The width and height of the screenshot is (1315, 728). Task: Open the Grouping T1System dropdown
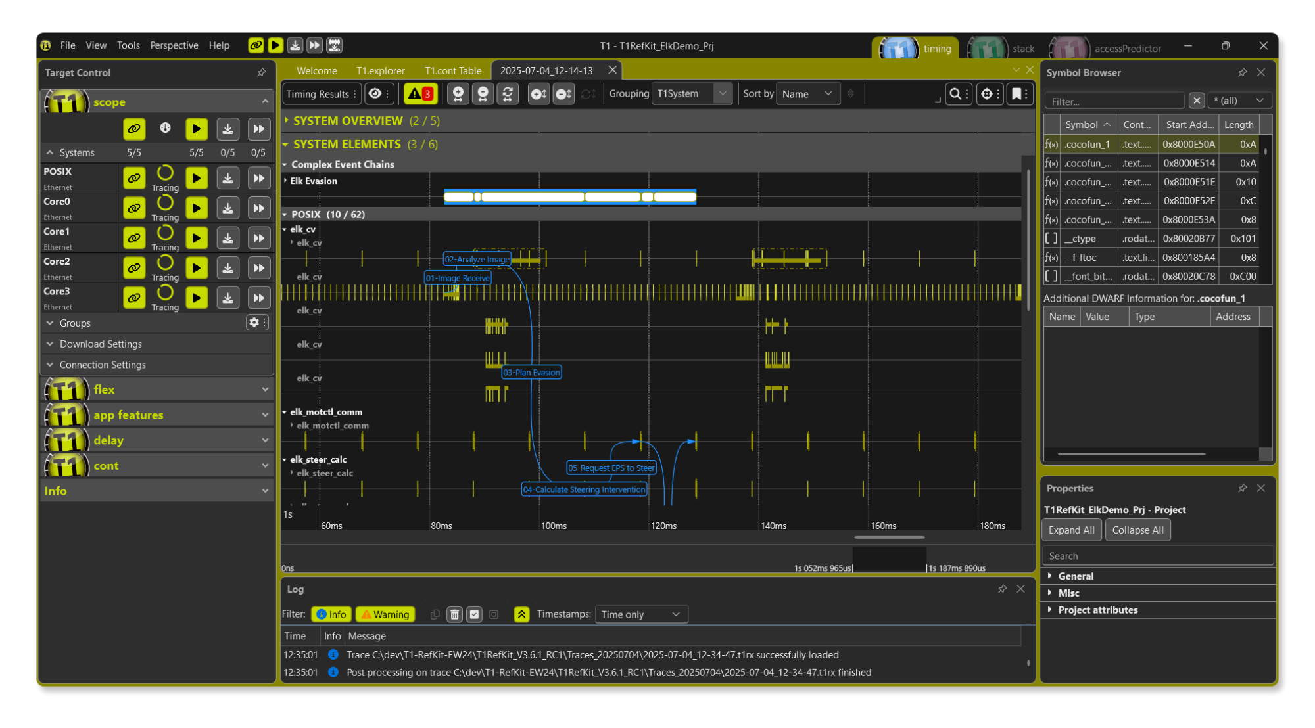coord(691,94)
